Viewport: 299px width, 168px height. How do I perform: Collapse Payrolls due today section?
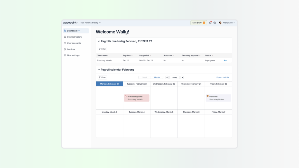point(99,41)
